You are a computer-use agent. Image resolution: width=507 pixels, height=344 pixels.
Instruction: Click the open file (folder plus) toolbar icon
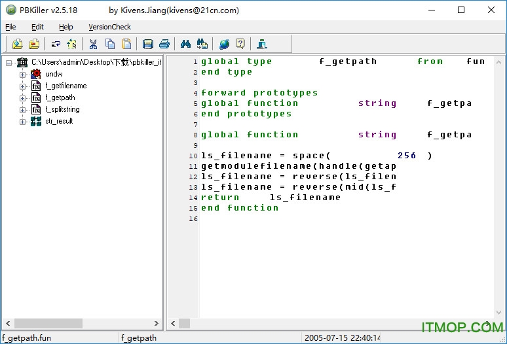pos(18,44)
